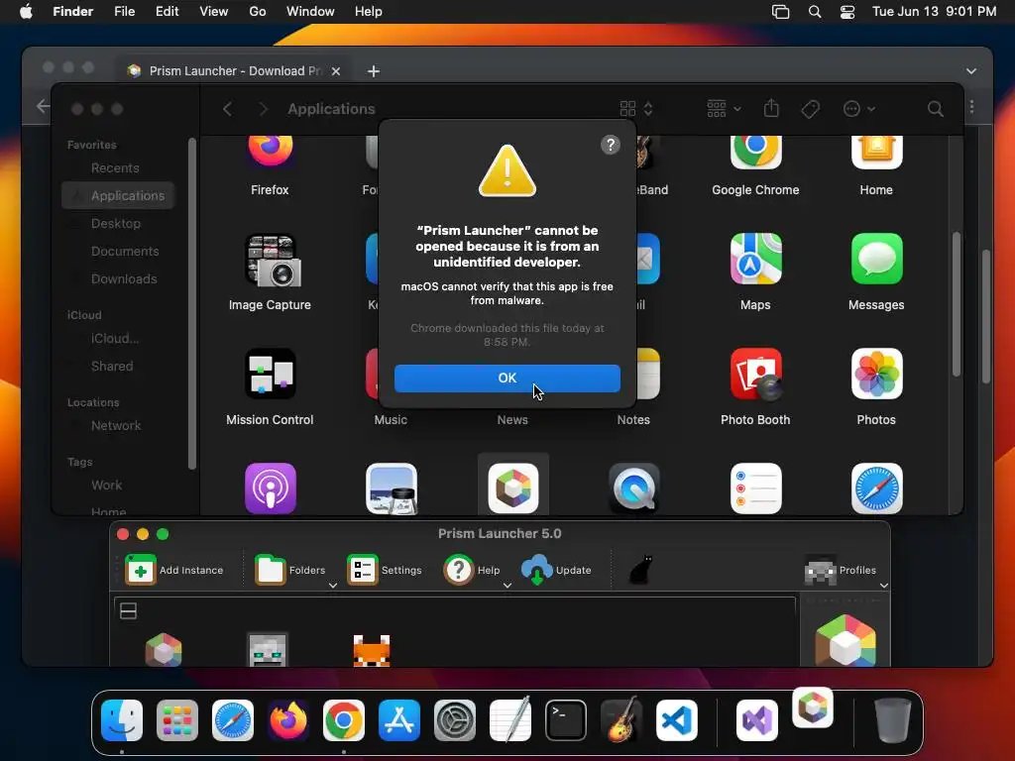The width and height of the screenshot is (1015, 761).
Task: Click the Finder applications scrollbar
Action: (x=957, y=304)
